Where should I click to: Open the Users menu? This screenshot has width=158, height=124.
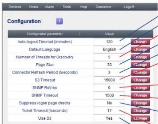coord(49,7)
